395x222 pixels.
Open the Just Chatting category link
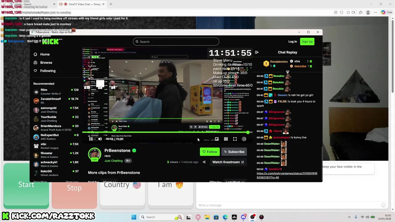[x=114, y=161]
